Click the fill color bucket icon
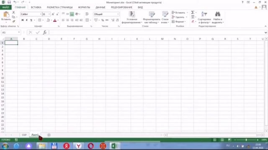The width and height of the screenshot is (268, 150). (x=48, y=20)
